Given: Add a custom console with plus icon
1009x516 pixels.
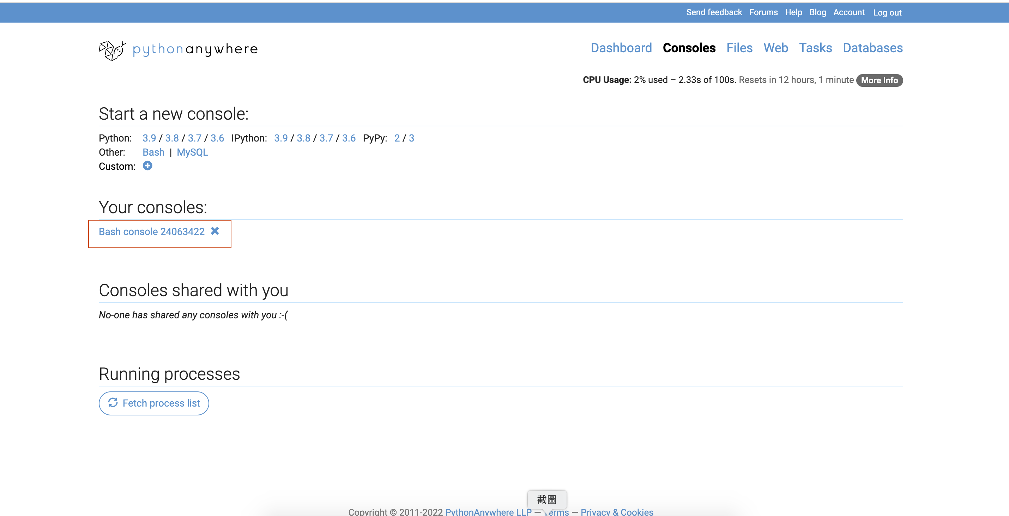Looking at the screenshot, I should coord(147,166).
